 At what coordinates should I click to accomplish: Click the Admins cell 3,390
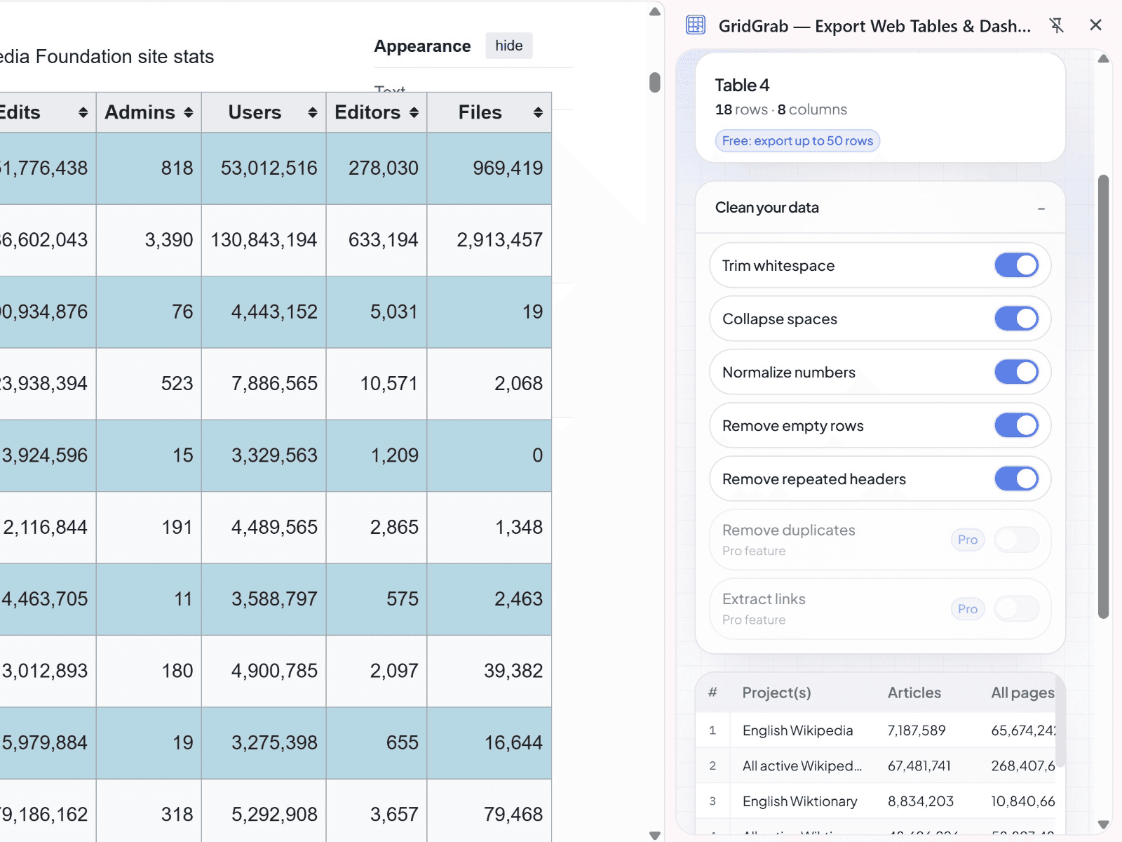click(x=149, y=240)
